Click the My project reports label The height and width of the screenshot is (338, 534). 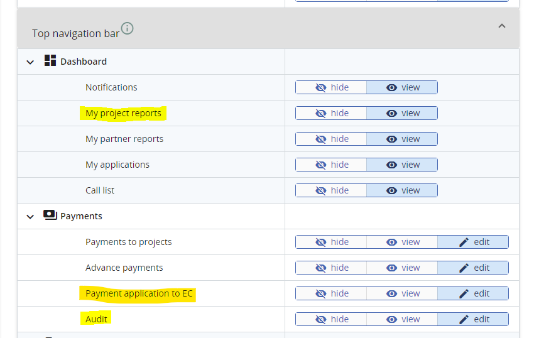123,113
